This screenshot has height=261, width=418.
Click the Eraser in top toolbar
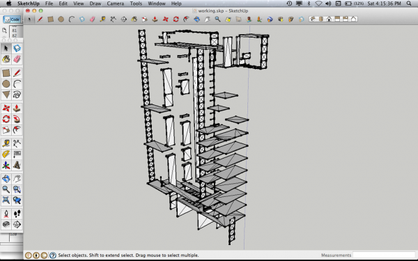click(92, 19)
